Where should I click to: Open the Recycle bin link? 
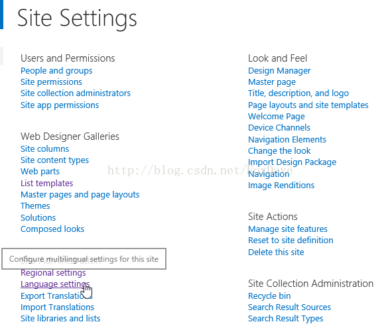click(269, 296)
